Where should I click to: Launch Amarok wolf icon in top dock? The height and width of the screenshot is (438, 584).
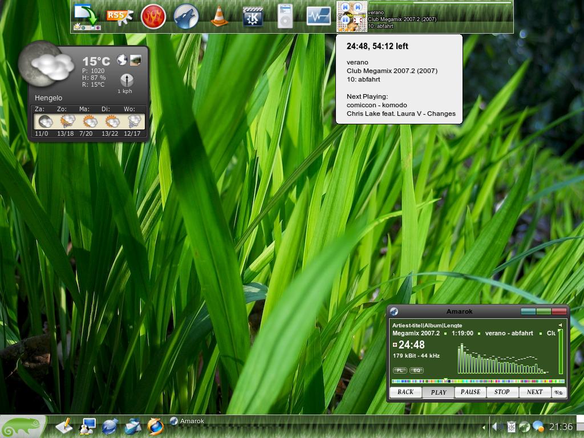(186, 17)
